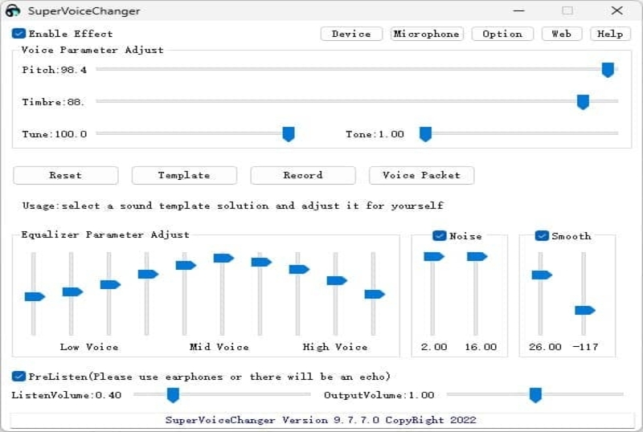Viewport: 643px width, 432px height.
Task: Click the OutputVolume slider handle
Action: [x=535, y=395]
